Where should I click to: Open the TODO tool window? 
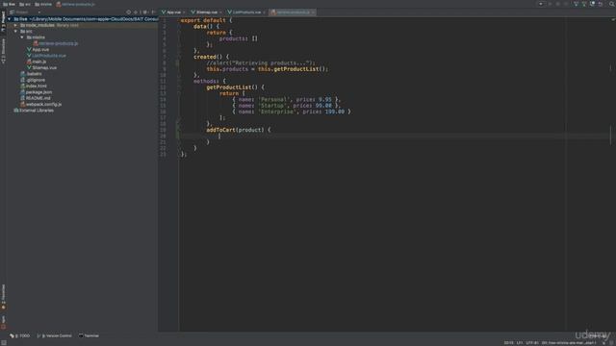point(19,335)
